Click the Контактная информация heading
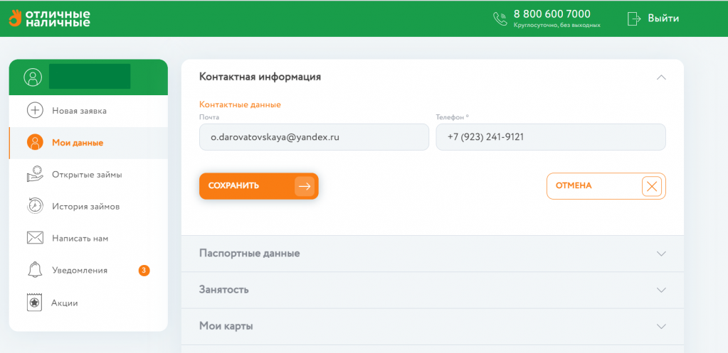This screenshot has height=353, width=728. click(260, 77)
